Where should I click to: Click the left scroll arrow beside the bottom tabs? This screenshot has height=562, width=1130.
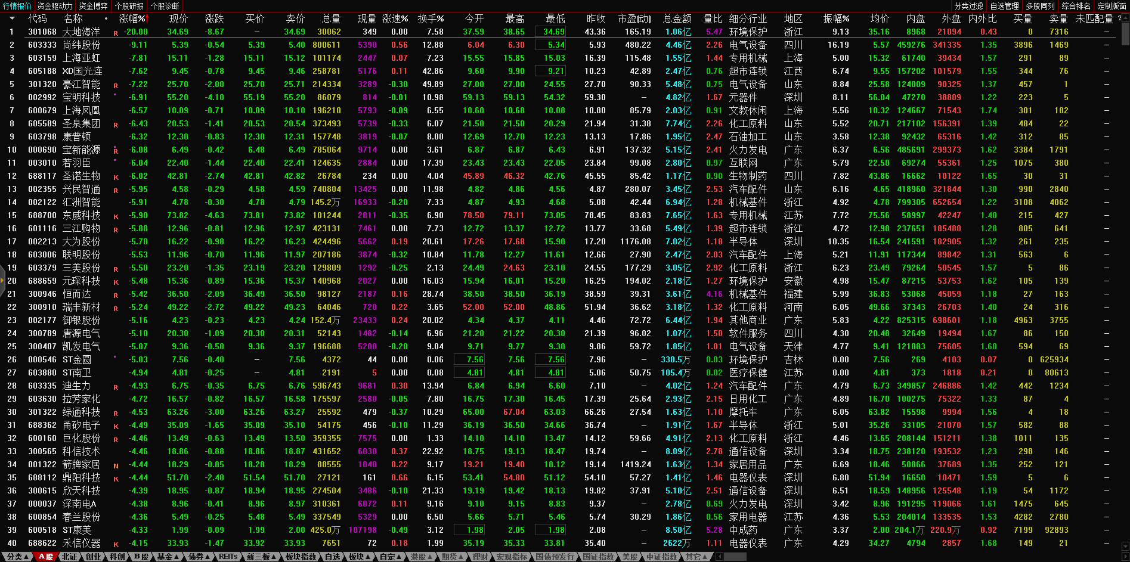coord(720,557)
